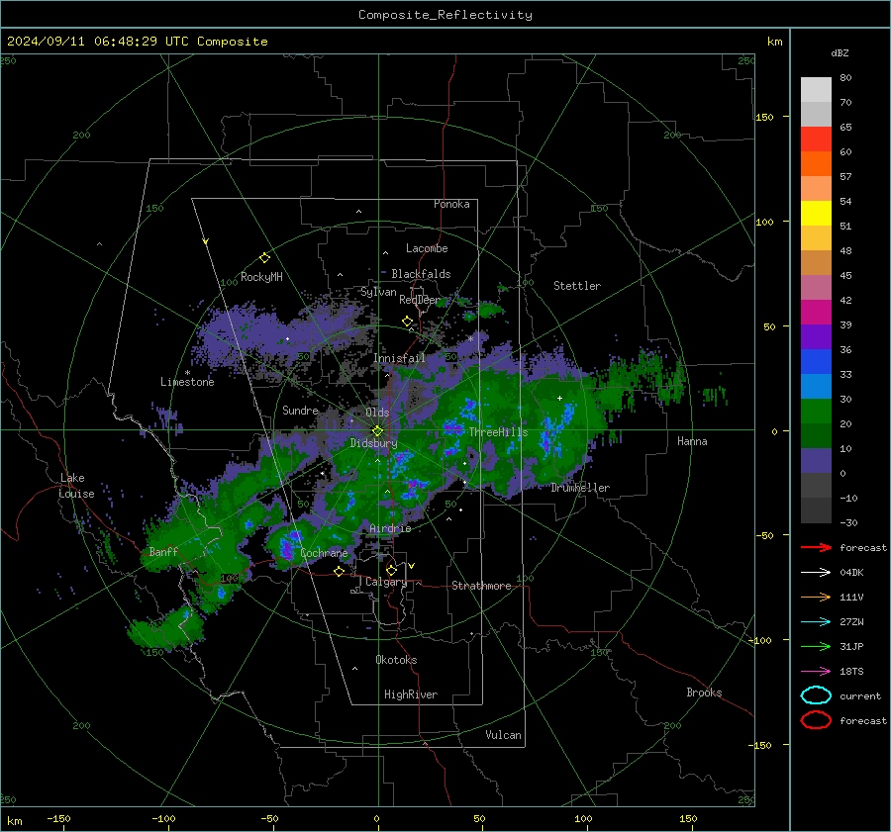
Task: Select the orange 111V arrow legend icon
Action: click(x=816, y=597)
